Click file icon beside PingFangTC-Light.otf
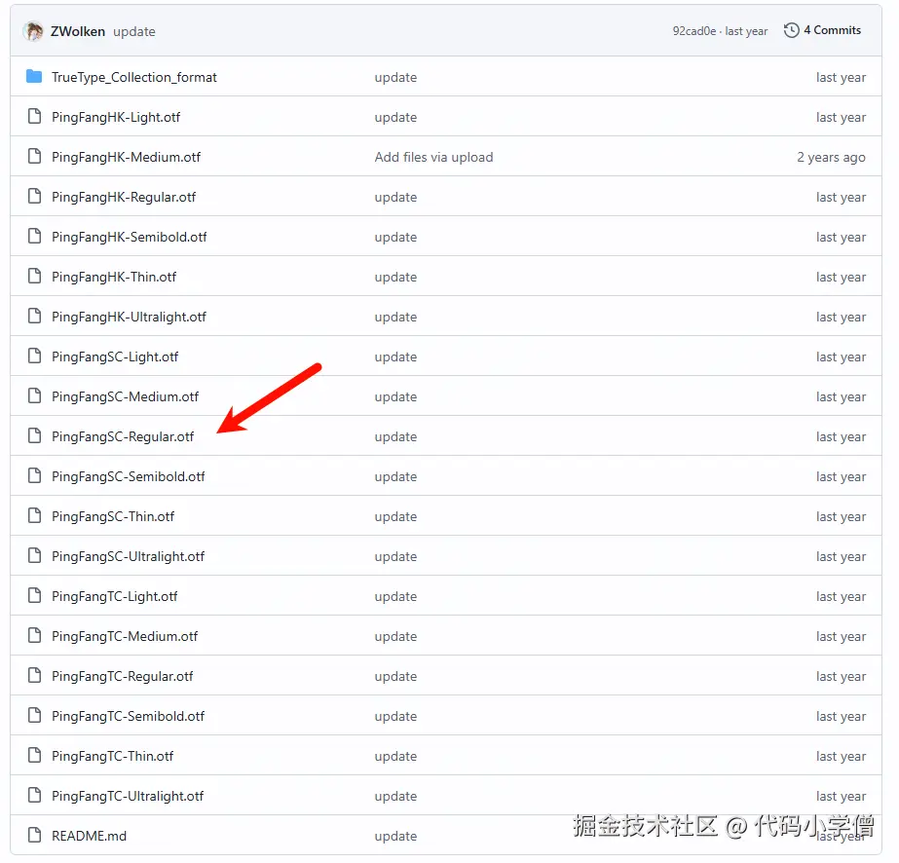This screenshot has width=899, height=863. pos(34,596)
